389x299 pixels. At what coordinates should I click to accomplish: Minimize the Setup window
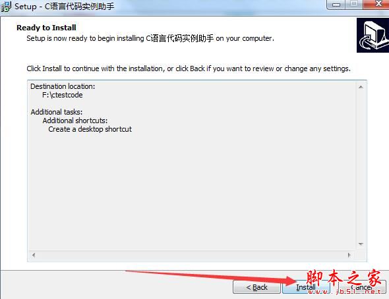(x=336, y=5)
